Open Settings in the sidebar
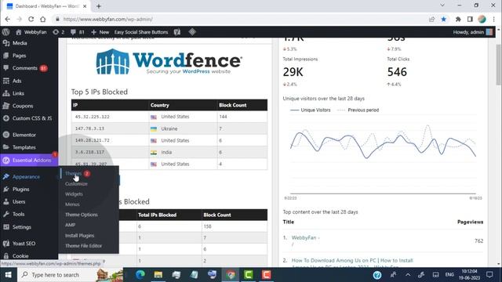The width and height of the screenshot is (502, 282). (x=21, y=227)
